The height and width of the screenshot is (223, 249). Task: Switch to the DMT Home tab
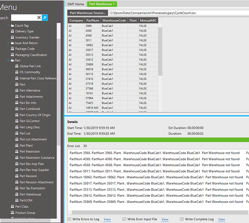point(76,4)
